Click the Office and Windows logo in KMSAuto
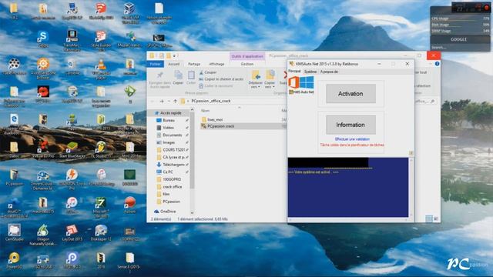The width and height of the screenshot is (493, 277). [x=301, y=83]
